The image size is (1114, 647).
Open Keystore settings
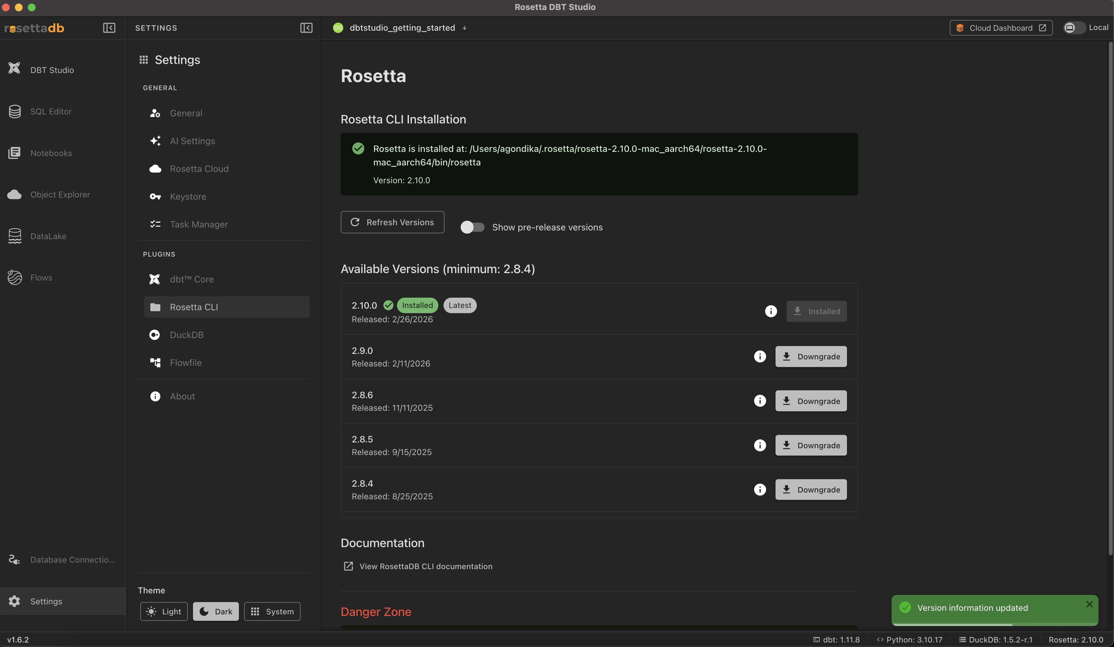point(227,197)
